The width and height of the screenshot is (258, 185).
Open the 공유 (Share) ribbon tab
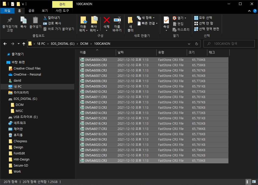[31, 11]
